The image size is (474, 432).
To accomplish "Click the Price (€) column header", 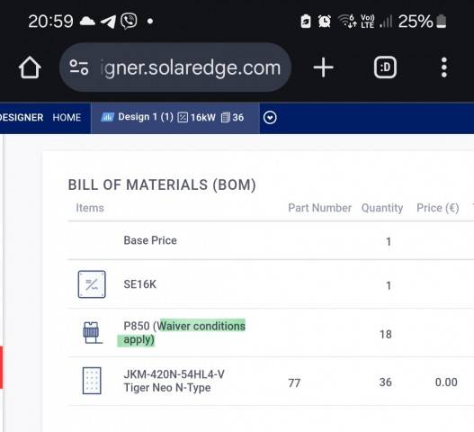I will pos(438,208).
